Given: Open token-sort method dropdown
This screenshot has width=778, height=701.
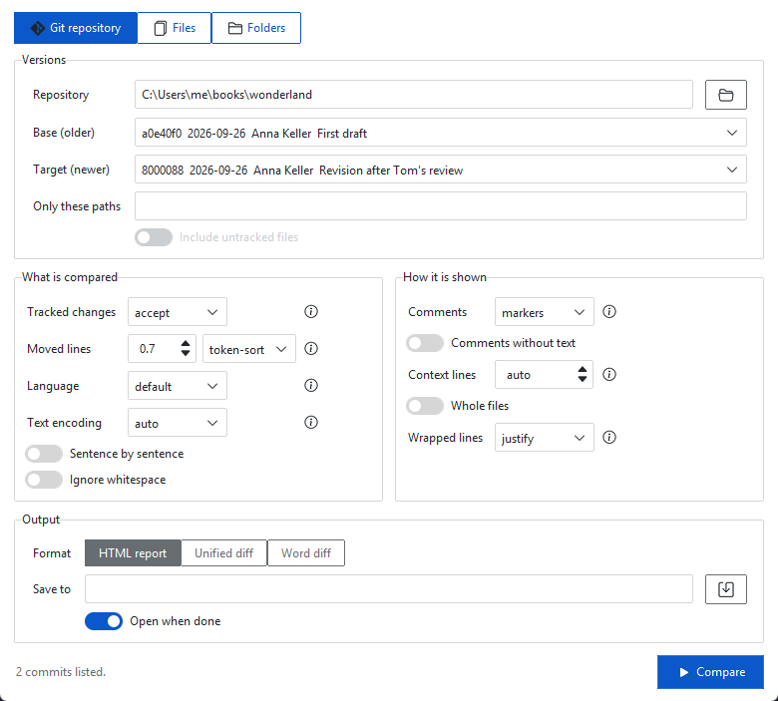Looking at the screenshot, I should tap(249, 348).
